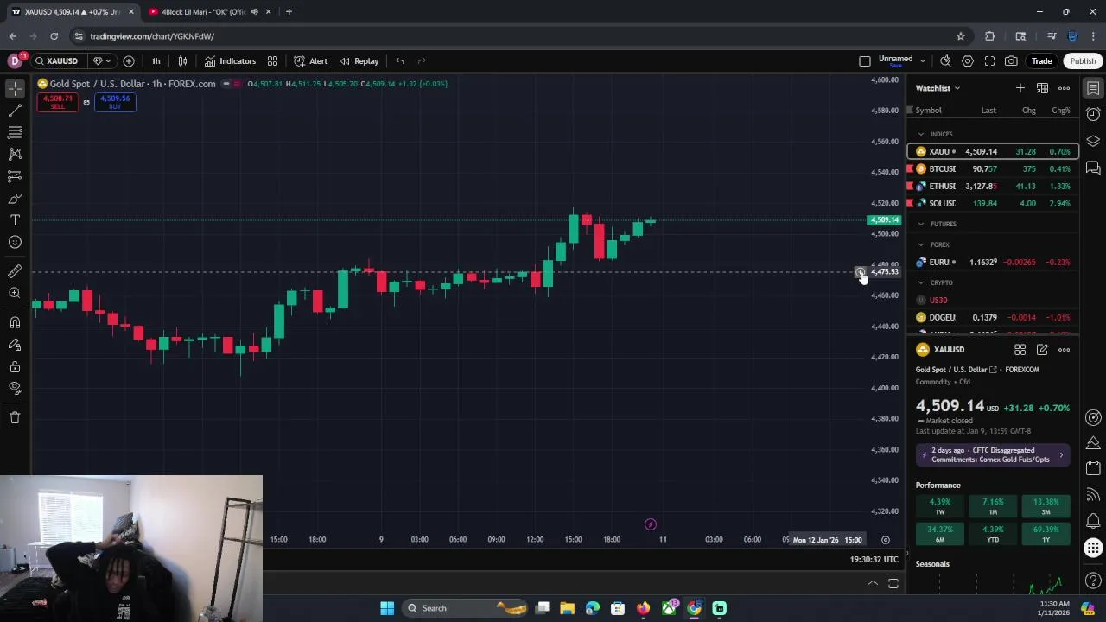
Task: Add symbol to watchlist with plus
Action: pos(1020,88)
